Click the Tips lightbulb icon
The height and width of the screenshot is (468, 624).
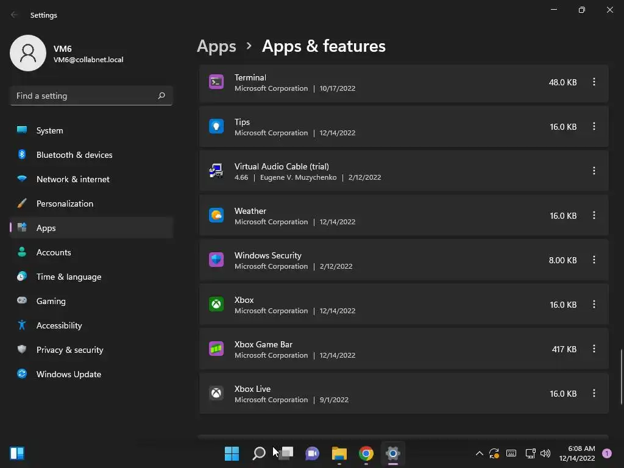point(216,127)
